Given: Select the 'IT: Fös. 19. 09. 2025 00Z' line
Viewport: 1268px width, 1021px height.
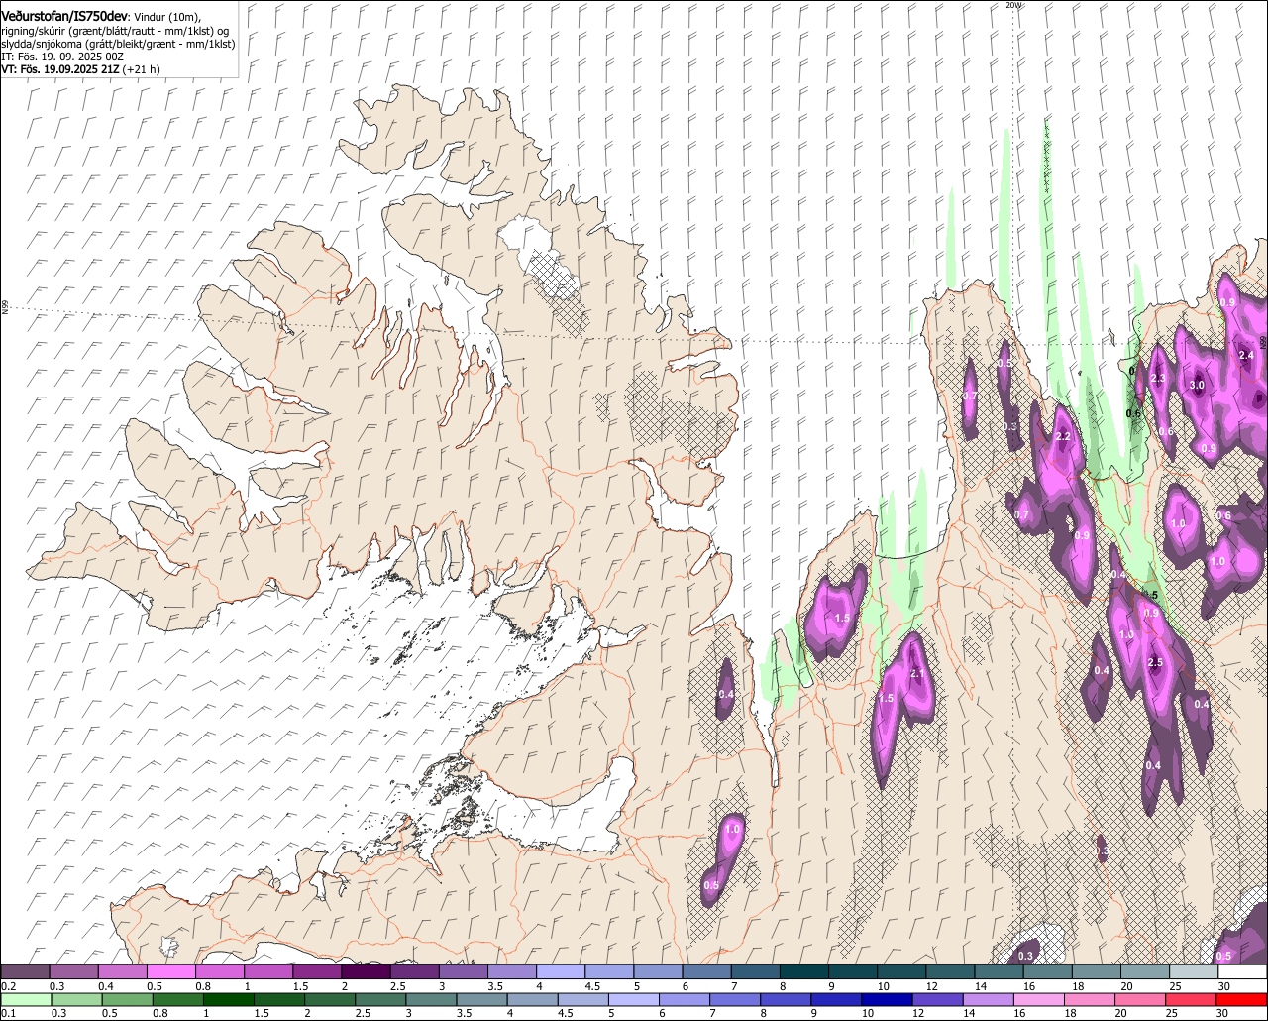Looking at the screenshot, I should [62, 57].
